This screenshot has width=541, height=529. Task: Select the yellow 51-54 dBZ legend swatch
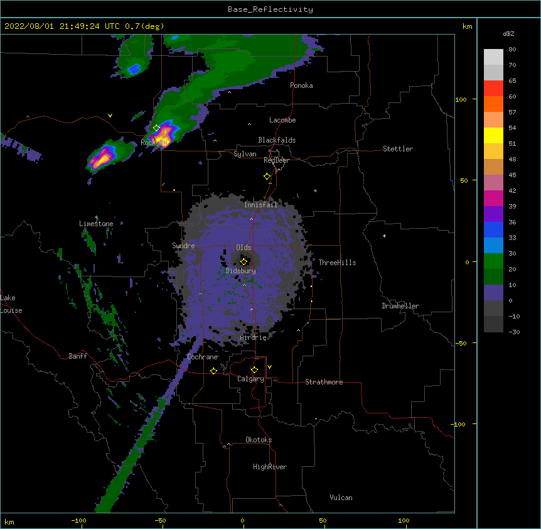(493, 135)
